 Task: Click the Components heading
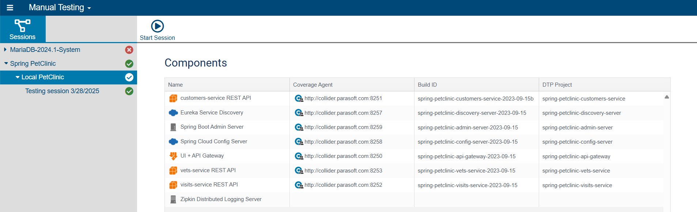coord(196,63)
